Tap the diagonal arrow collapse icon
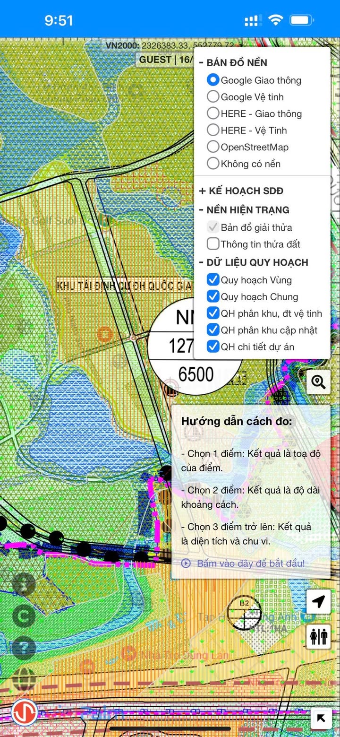Image resolution: width=340 pixels, height=737 pixels. tap(321, 719)
